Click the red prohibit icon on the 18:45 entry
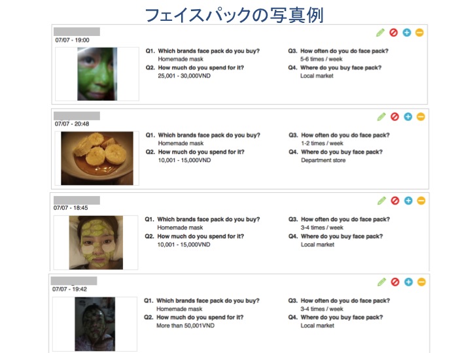Viewport: 471px width, 353px height. (395, 201)
